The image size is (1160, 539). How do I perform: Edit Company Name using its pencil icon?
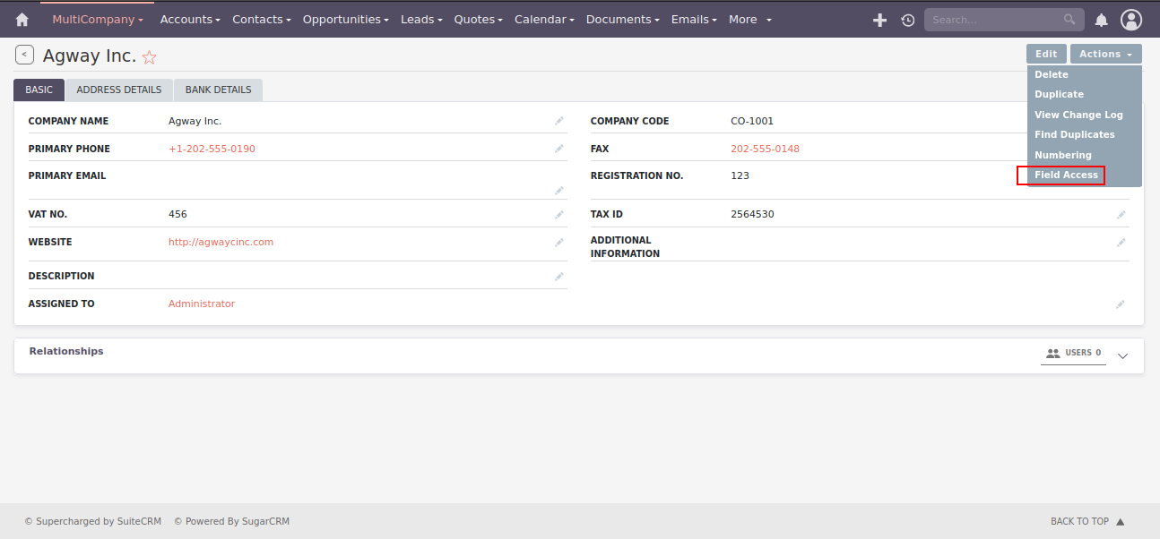point(558,120)
